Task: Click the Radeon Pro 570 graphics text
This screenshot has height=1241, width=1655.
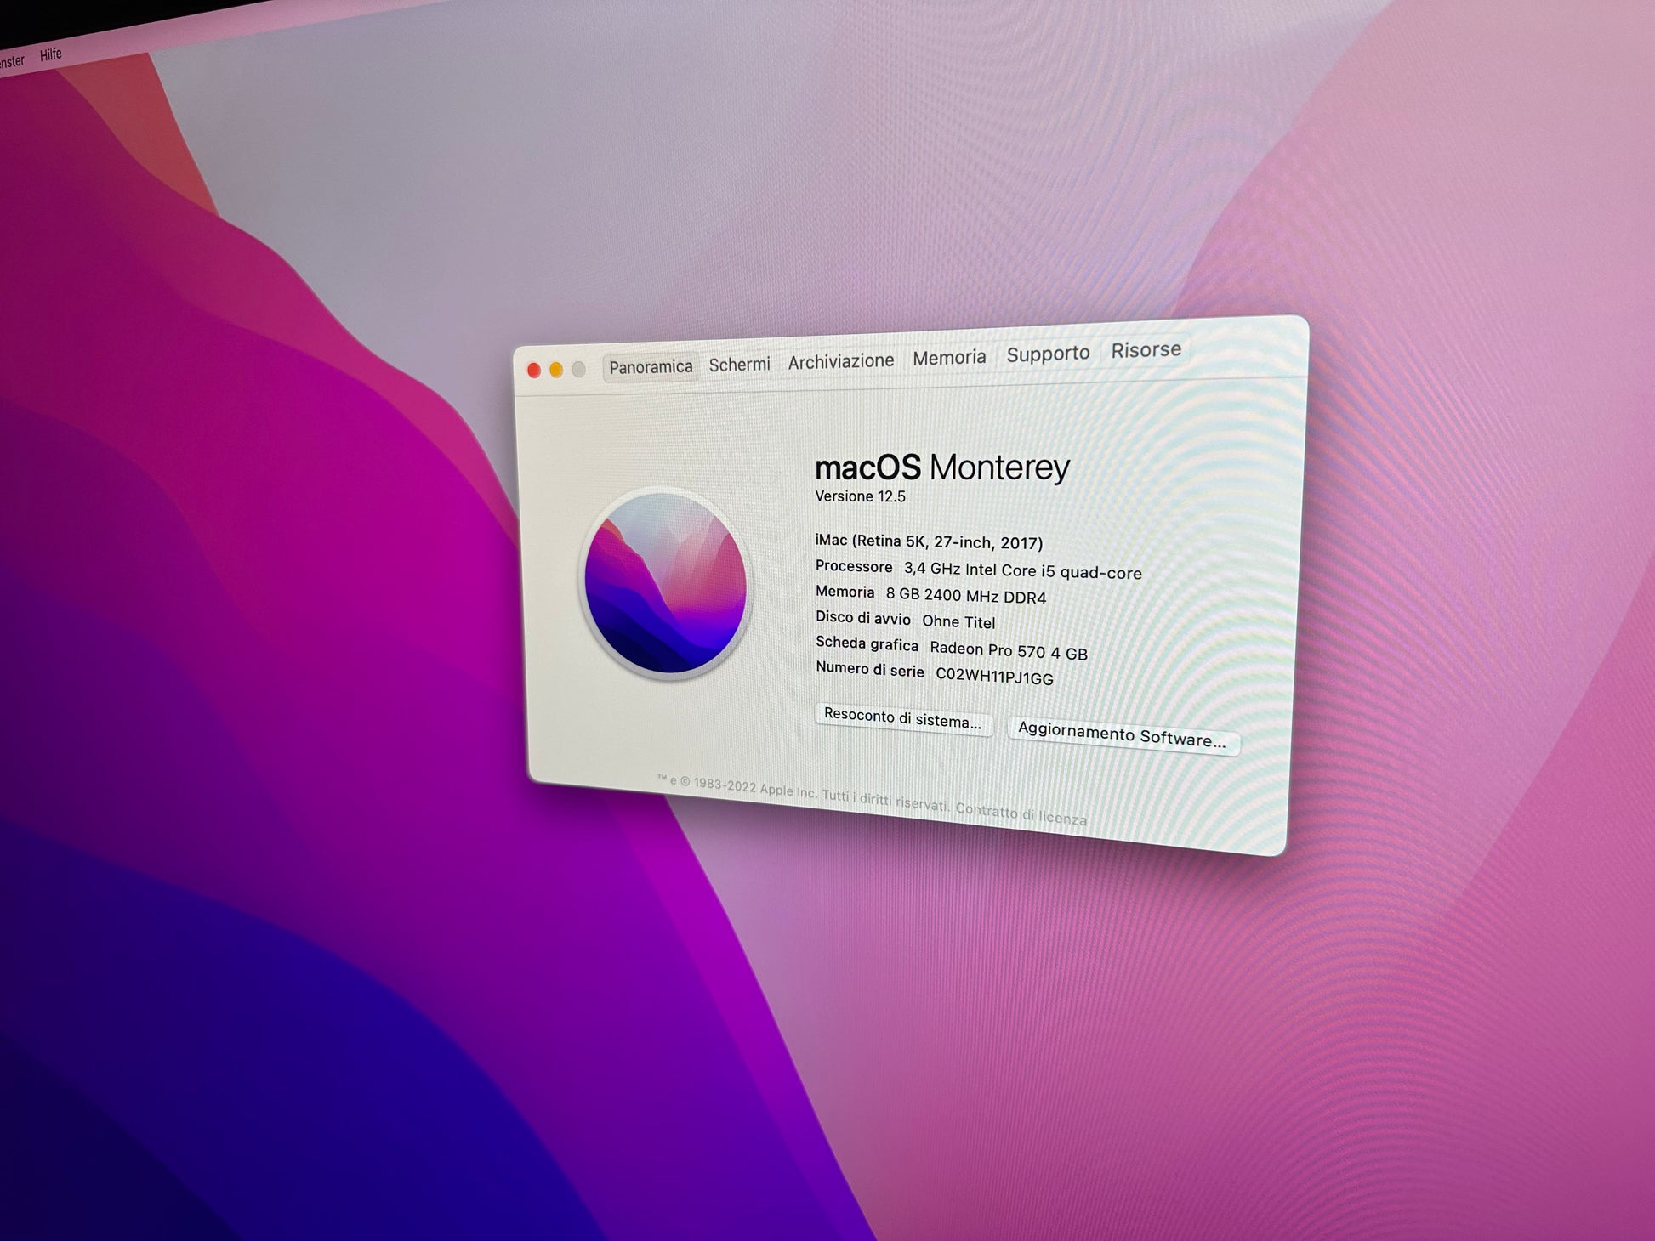Action: [x=1008, y=650]
